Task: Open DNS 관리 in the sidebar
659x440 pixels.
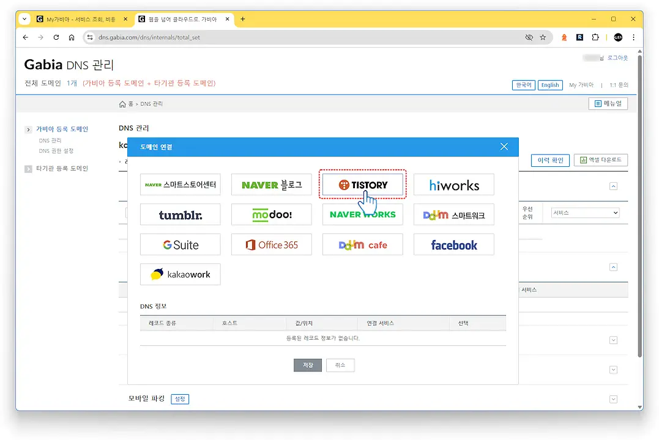Action: point(50,141)
